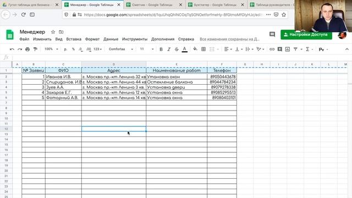This screenshot has height=198, width=352.
Task: Open the text color picker
Action: point(185,49)
